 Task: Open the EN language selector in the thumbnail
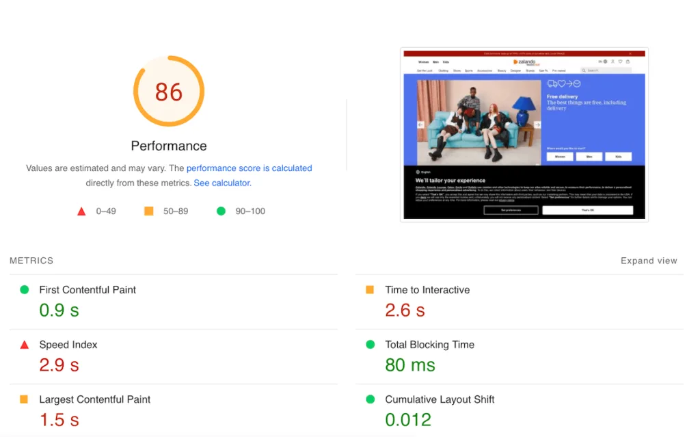(x=600, y=62)
